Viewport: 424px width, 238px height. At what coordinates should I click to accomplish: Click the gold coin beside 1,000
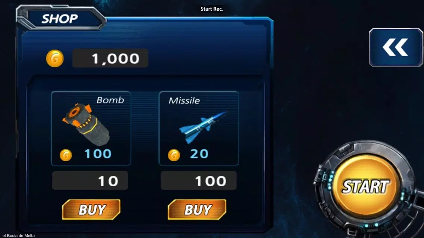coord(55,58)
